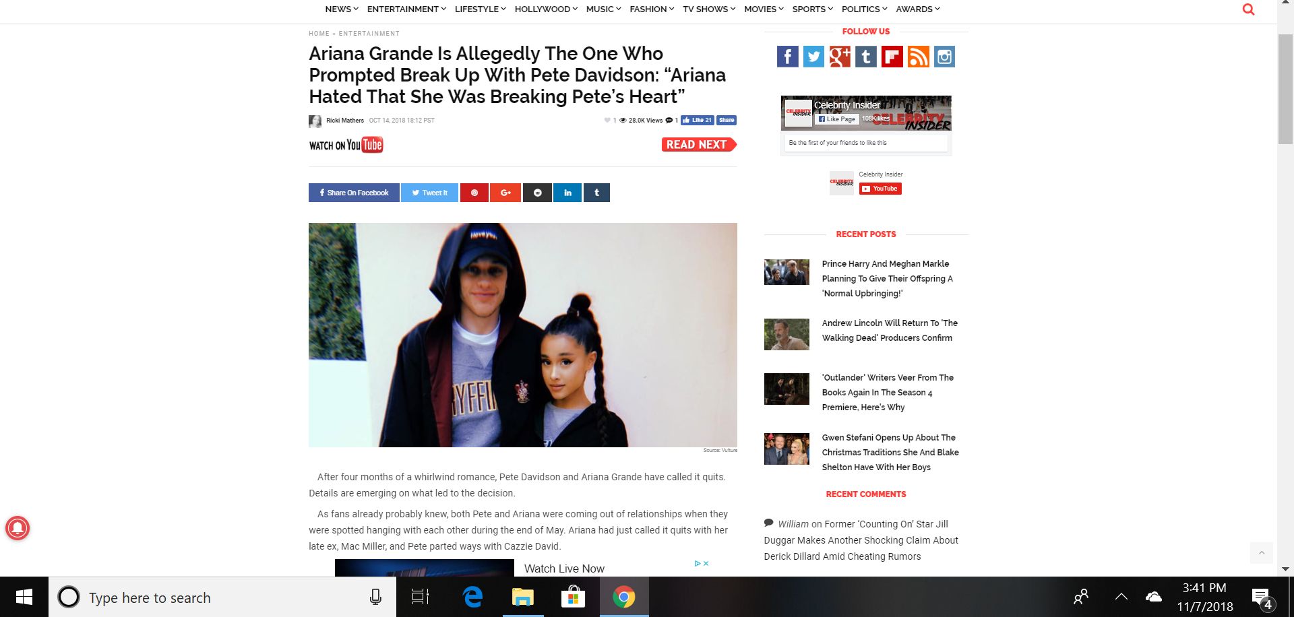Open the Hollywood menu item
The width and height of the screenshot is (1294, 617).
click(x=546, y=9)
